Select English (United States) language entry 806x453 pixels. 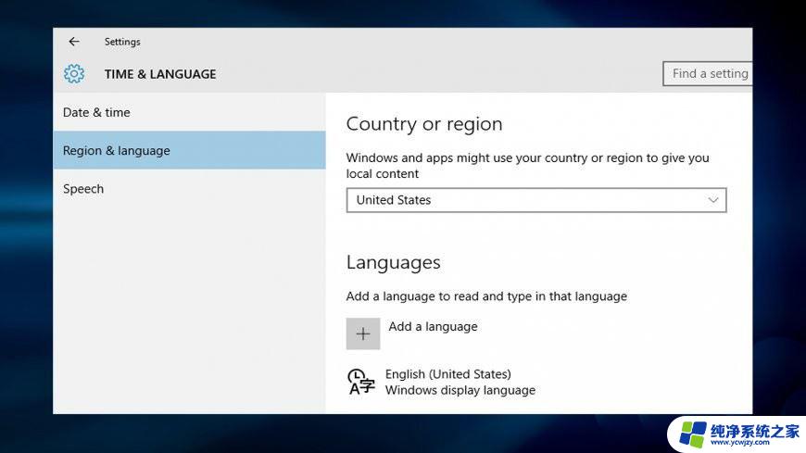pos(448,374)
